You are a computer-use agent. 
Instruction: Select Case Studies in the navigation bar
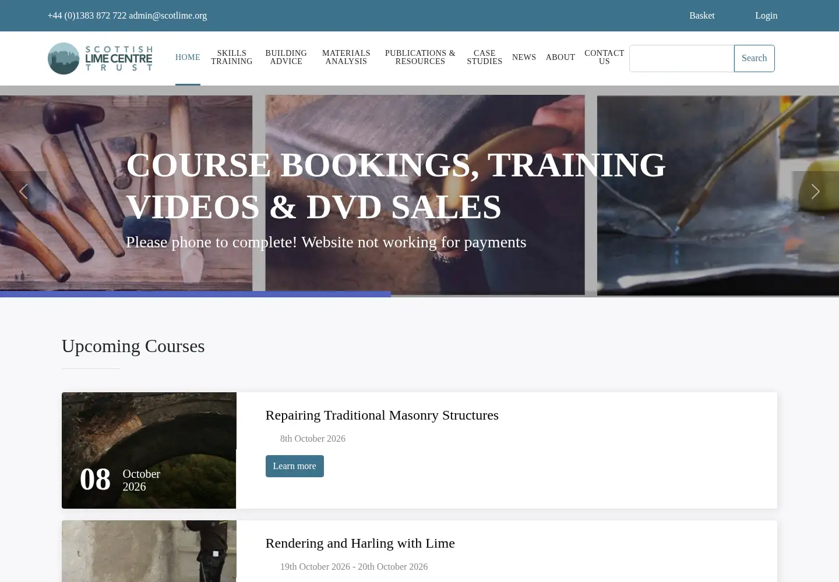coord(484,57)
